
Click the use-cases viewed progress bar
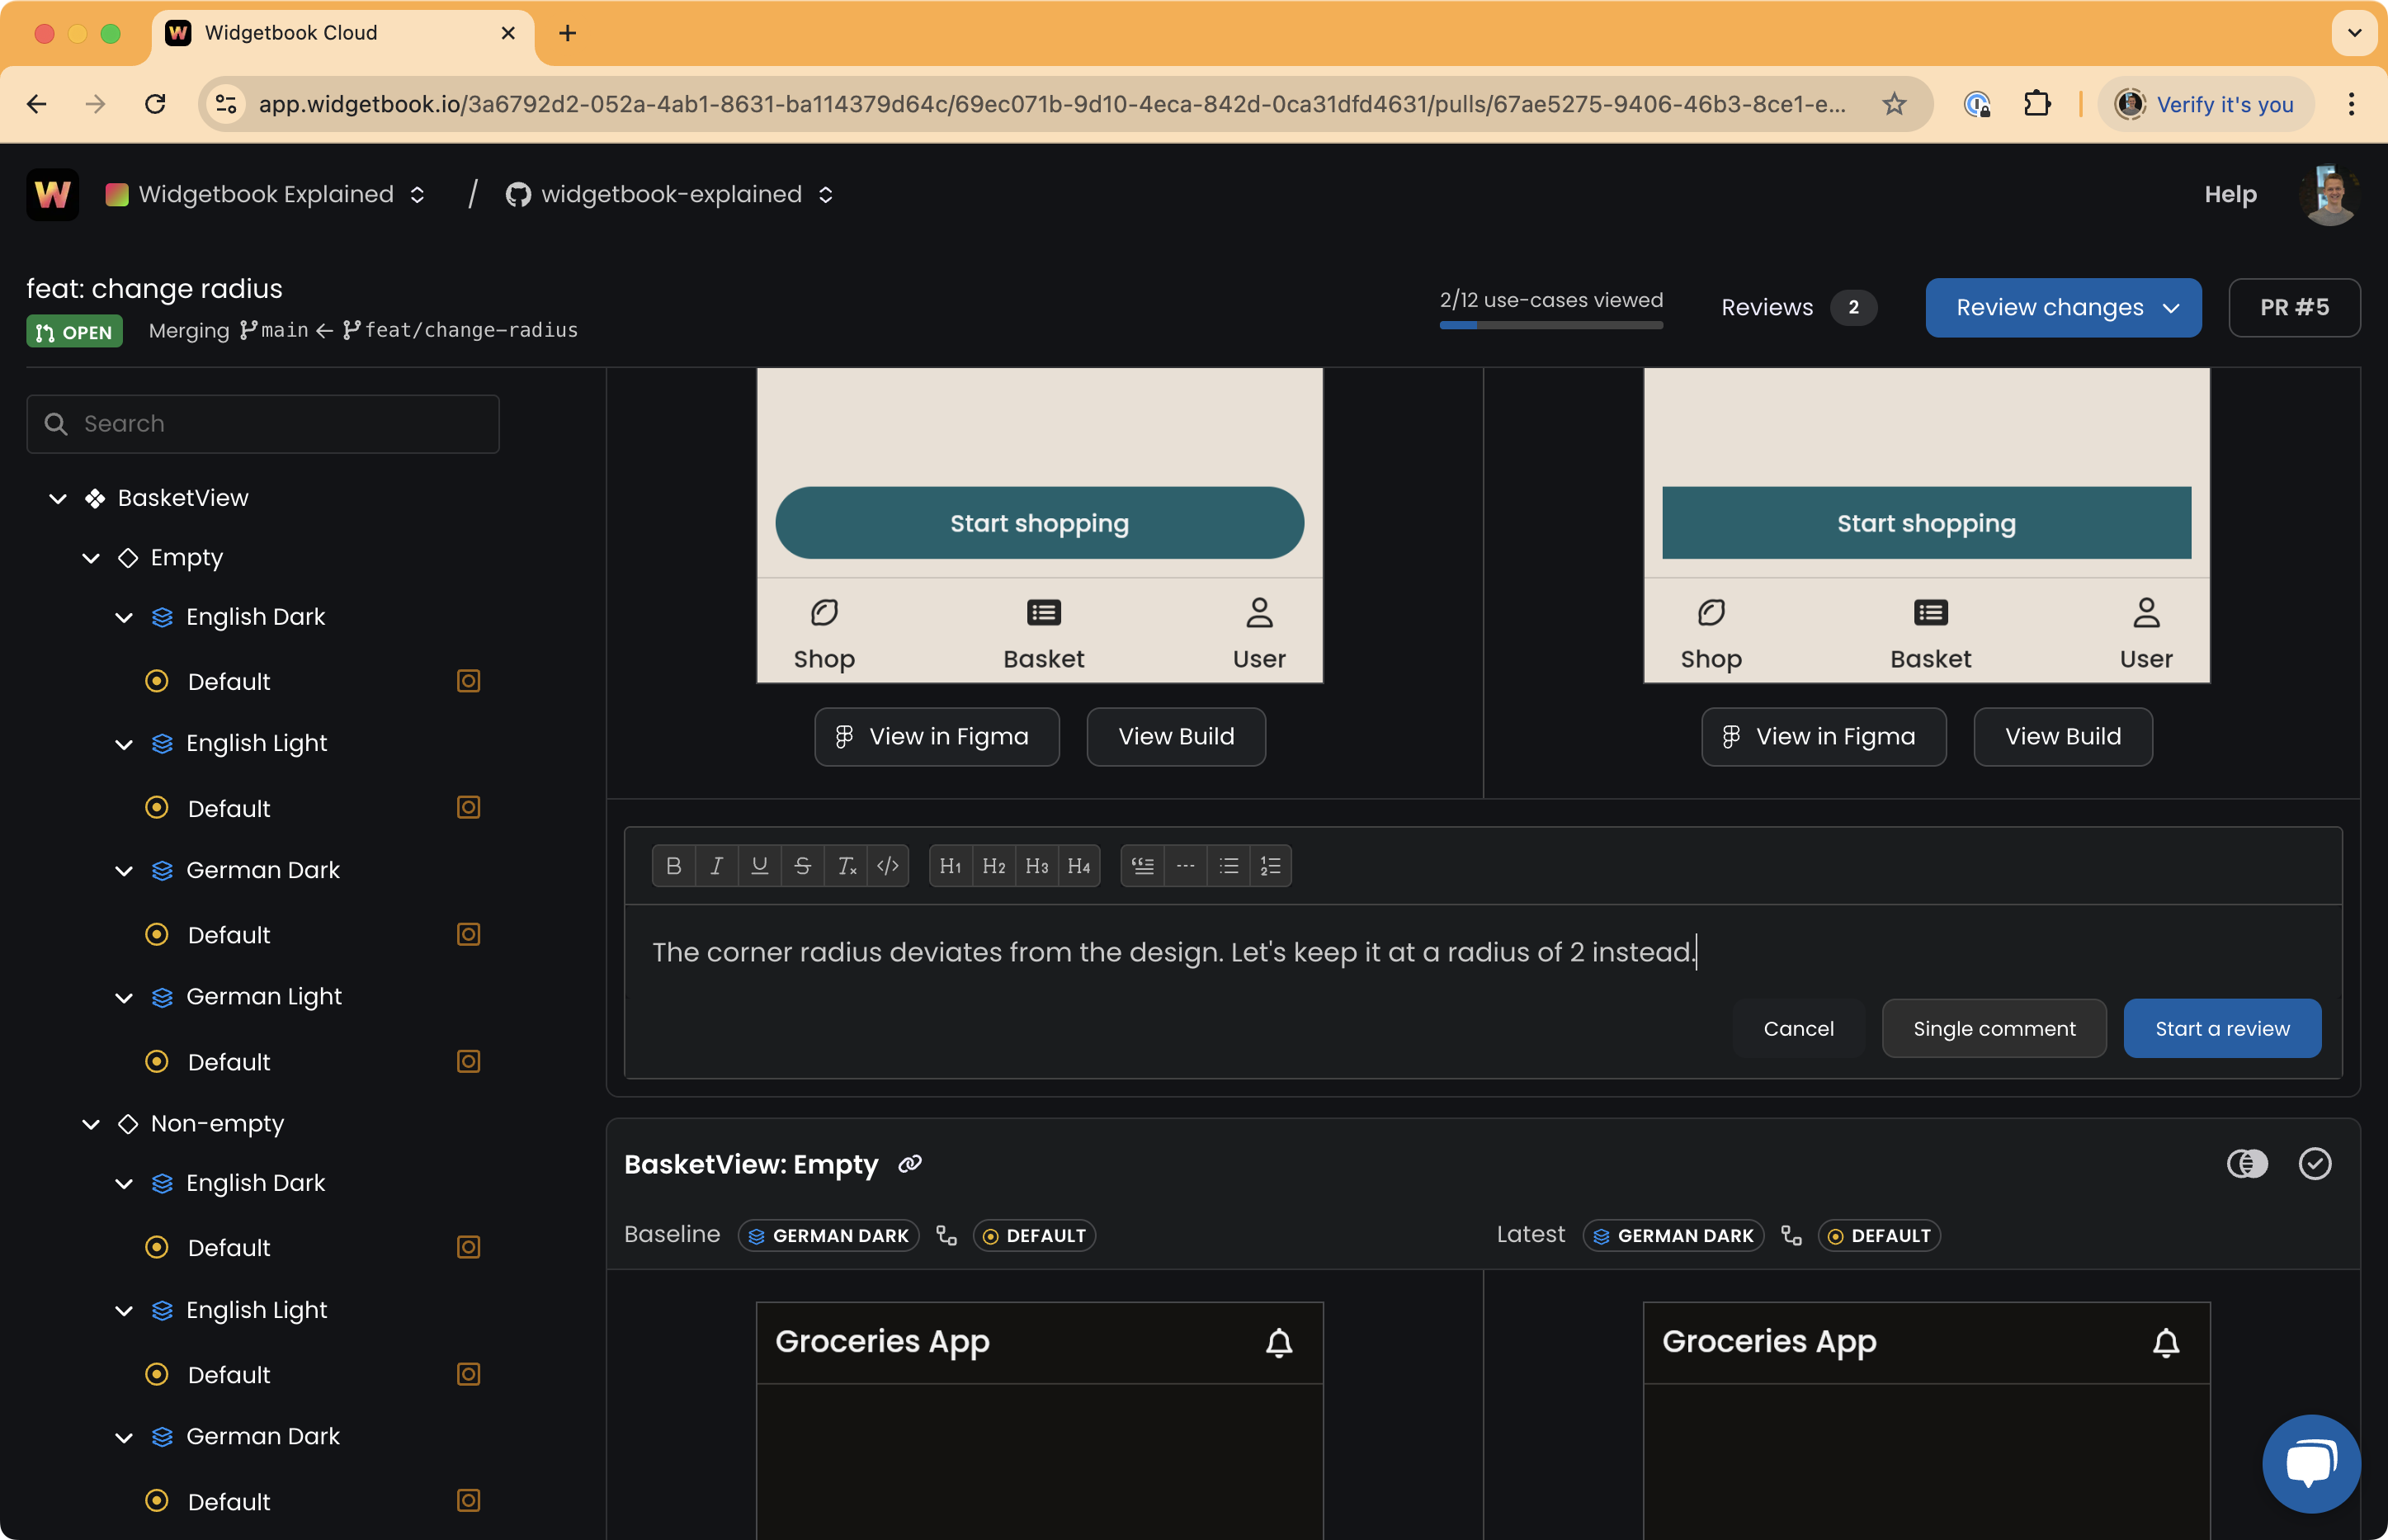pos(1550,325)
